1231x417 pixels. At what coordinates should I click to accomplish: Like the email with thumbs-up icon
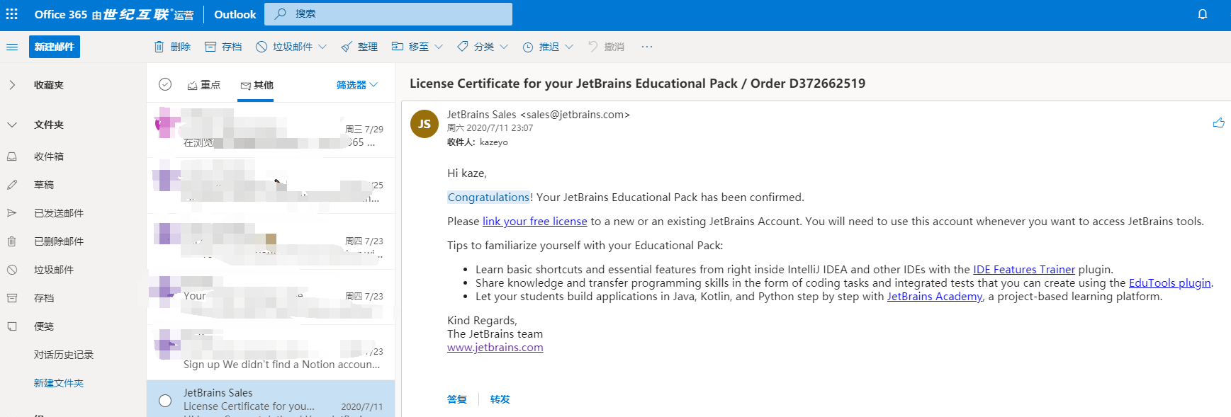[x=1218, y=123]
